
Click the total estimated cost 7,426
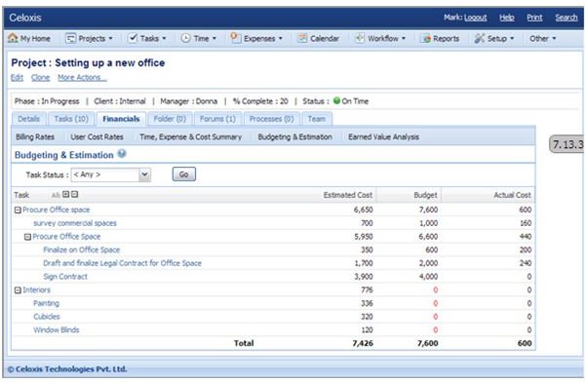pyautogui.click(x=363, y=343)
